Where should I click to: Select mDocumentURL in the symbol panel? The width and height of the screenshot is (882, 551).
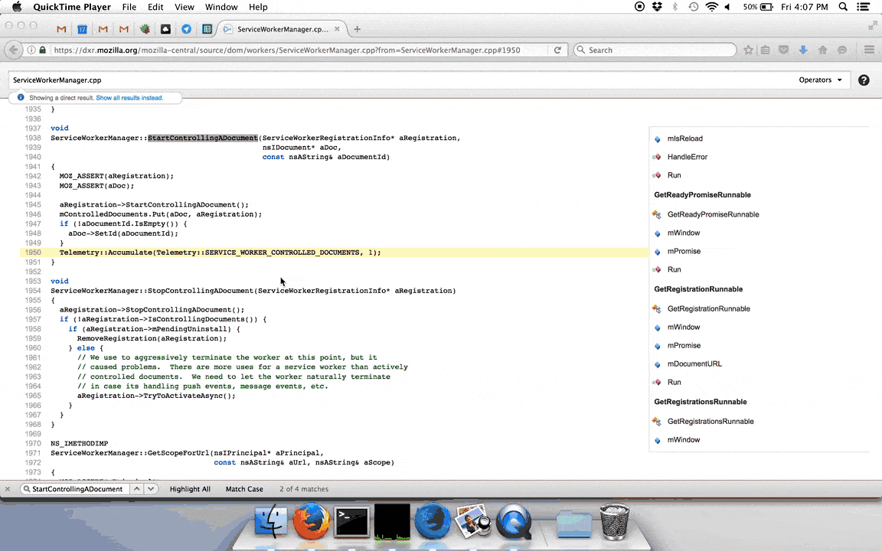pyautogui.click(x=694, y=364)
